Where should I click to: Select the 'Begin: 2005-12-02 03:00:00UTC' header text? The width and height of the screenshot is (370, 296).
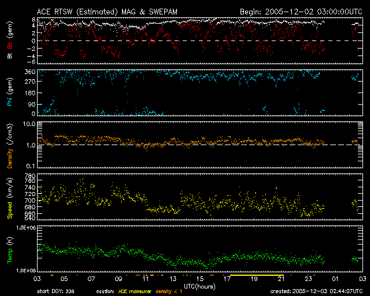point(301,12)
